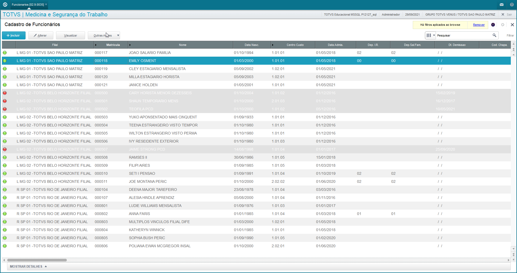
Task: Click into the Pesquisar search field
Action: click(x=464, y=35)
